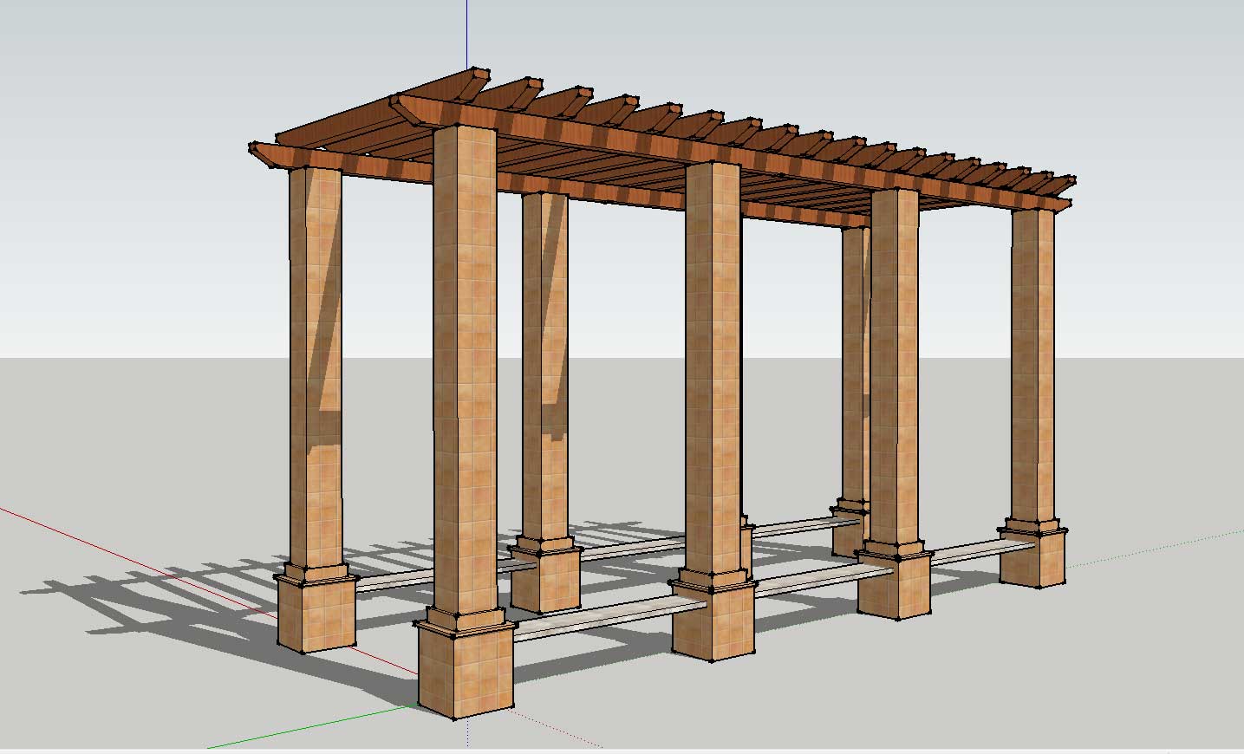This screenshot has height=754, width=1244.
Task: Select the nearest front corner column shaft
Action: coord(465,368)
